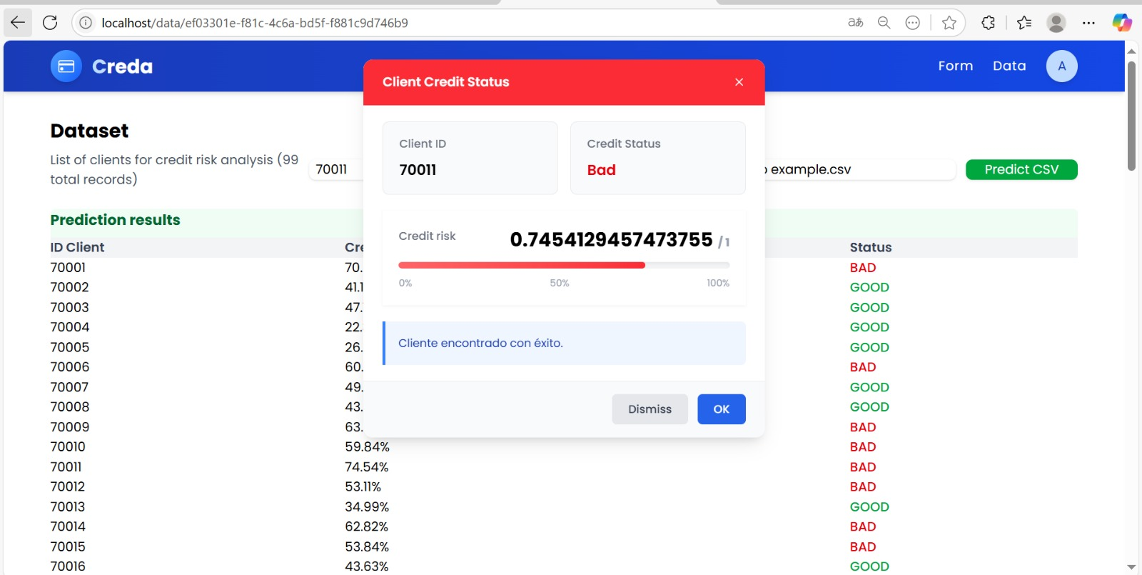1142x575 pixels.
Task: Open the chat bubble icon in address bar
Action: 912,23
